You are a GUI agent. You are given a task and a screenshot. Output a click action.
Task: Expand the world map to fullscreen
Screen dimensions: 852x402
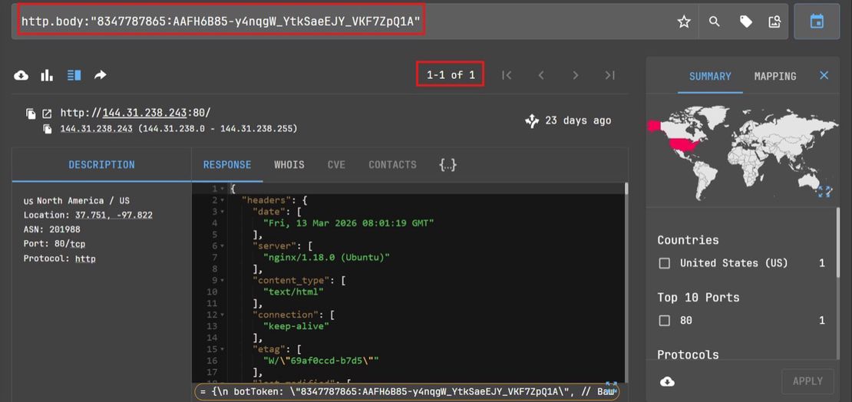(x=824, y=192)
